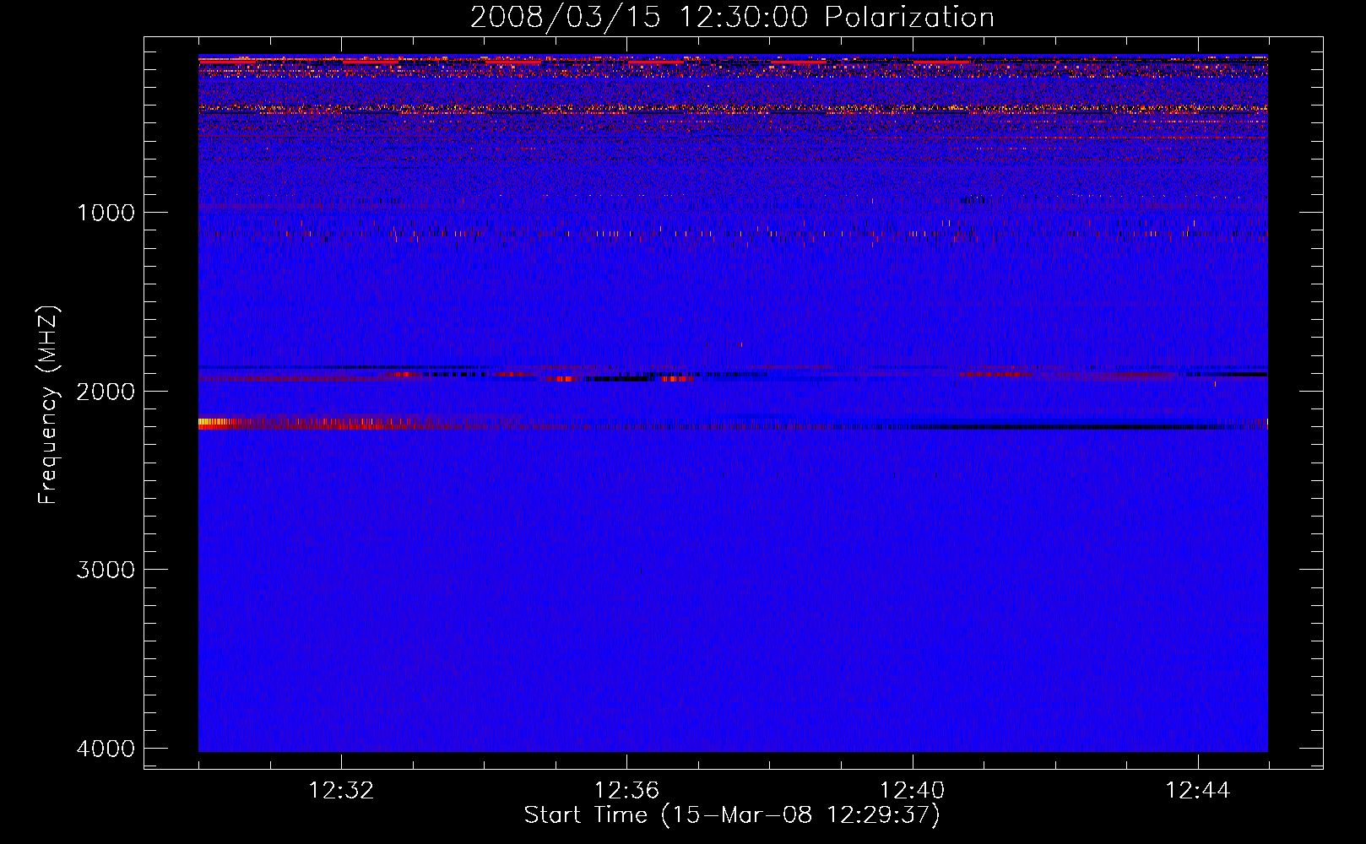
Task: Pick the '12:44' time tick label
Action: pyautogui.click(x=1197, y=791)
